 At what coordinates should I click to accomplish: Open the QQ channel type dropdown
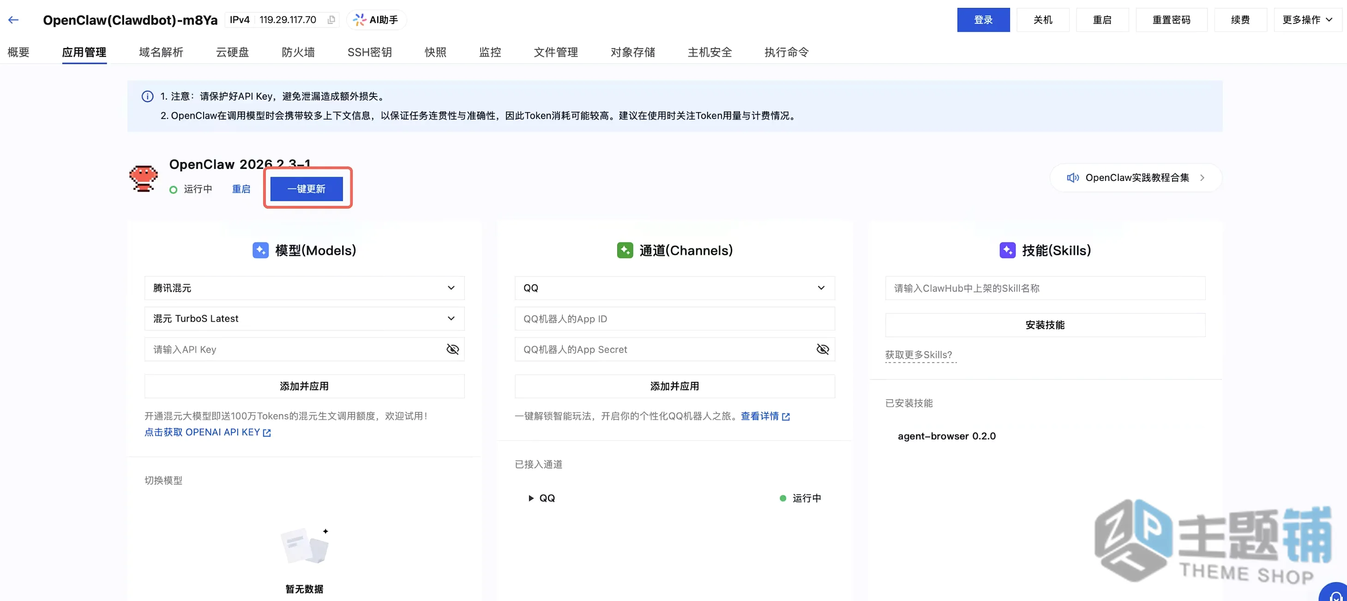674,288
